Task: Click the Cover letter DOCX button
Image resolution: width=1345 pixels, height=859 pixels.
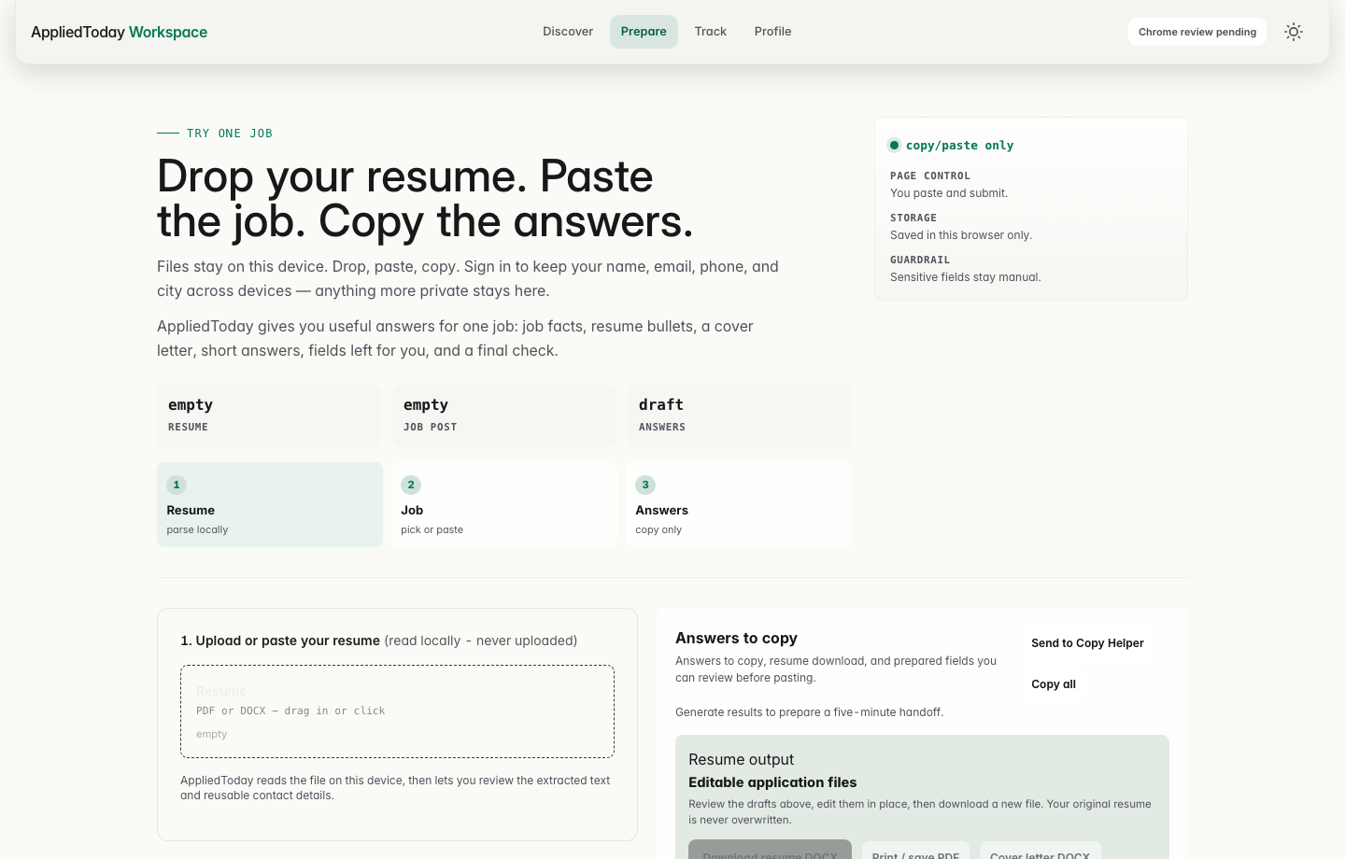Action: pos(1040,850)
